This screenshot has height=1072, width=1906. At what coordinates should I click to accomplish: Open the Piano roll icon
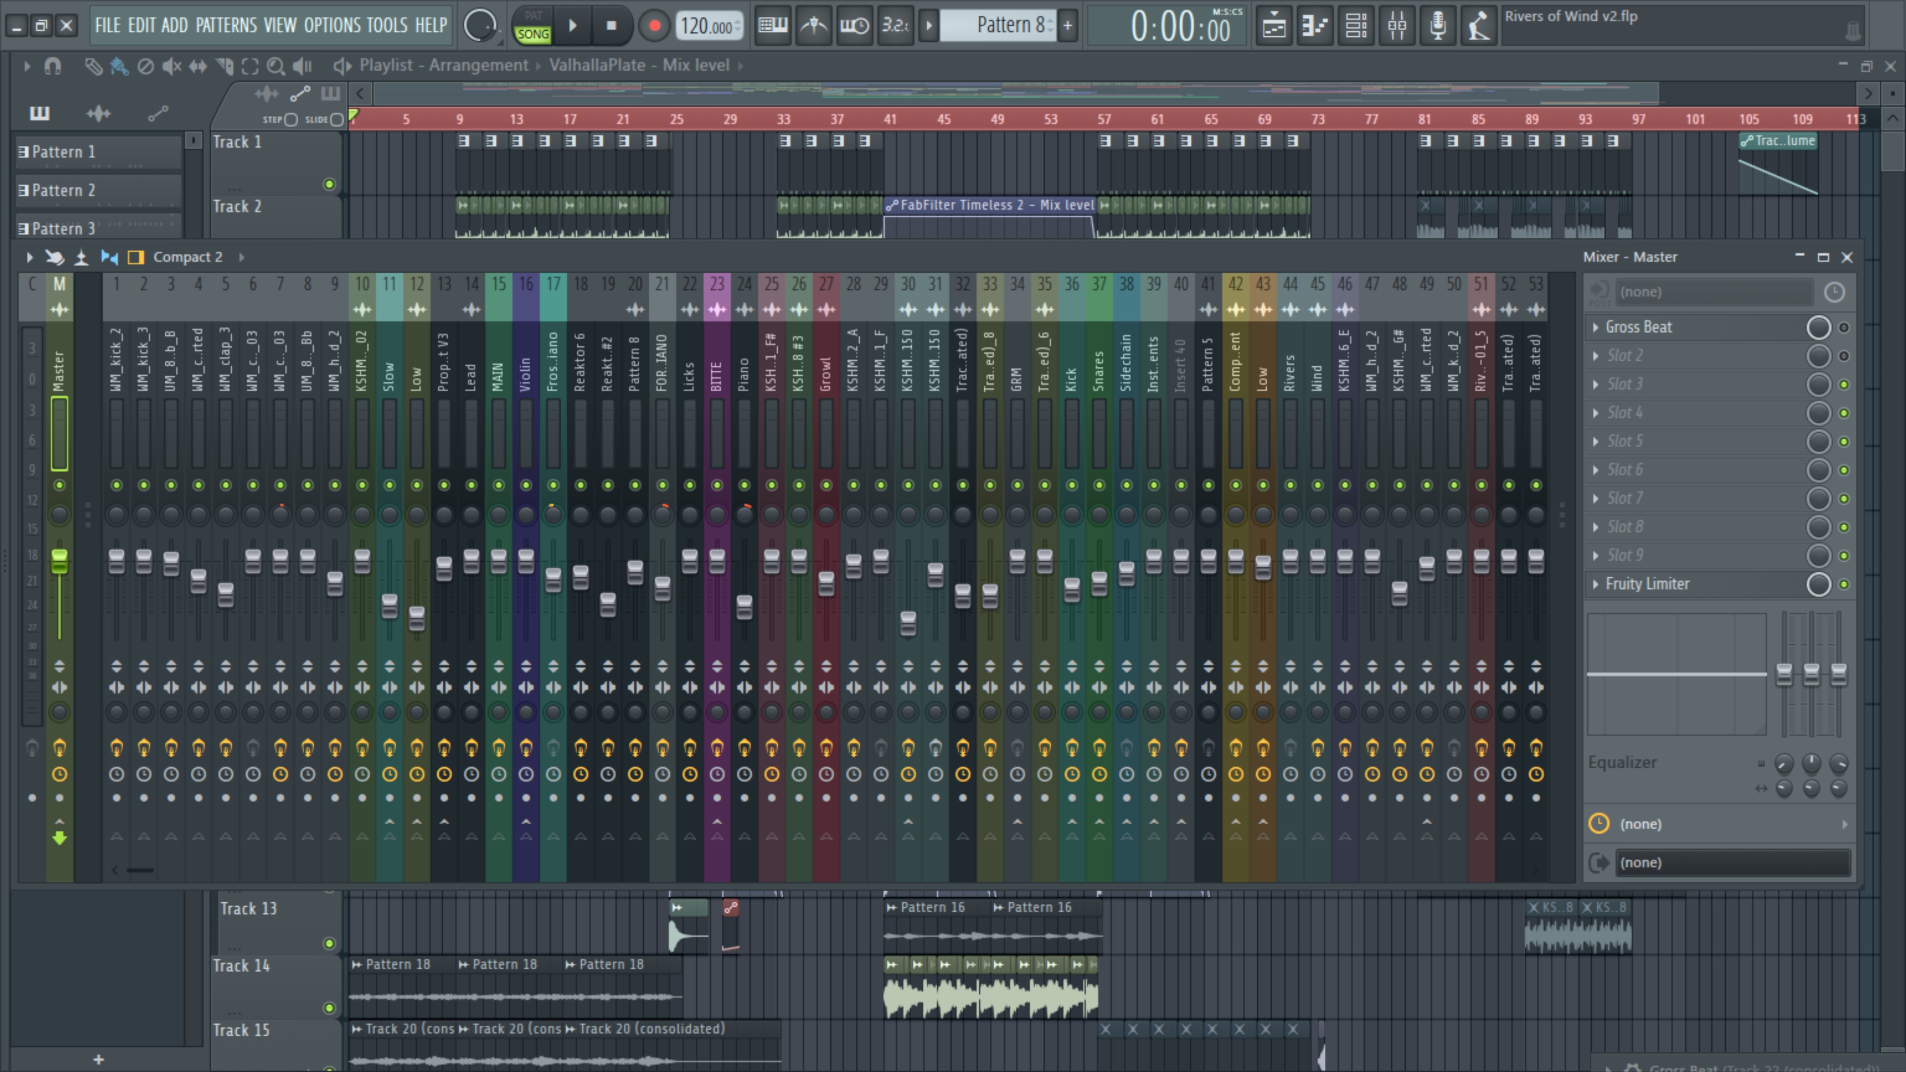(1315, 26)
